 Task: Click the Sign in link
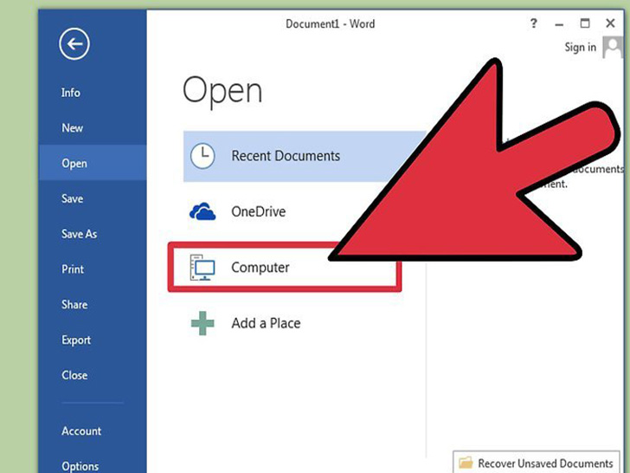[580, 47]
